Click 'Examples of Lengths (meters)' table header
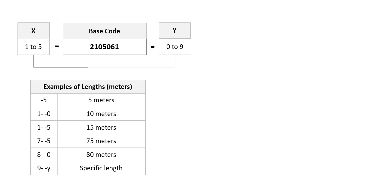 click(x=88, y=87)
